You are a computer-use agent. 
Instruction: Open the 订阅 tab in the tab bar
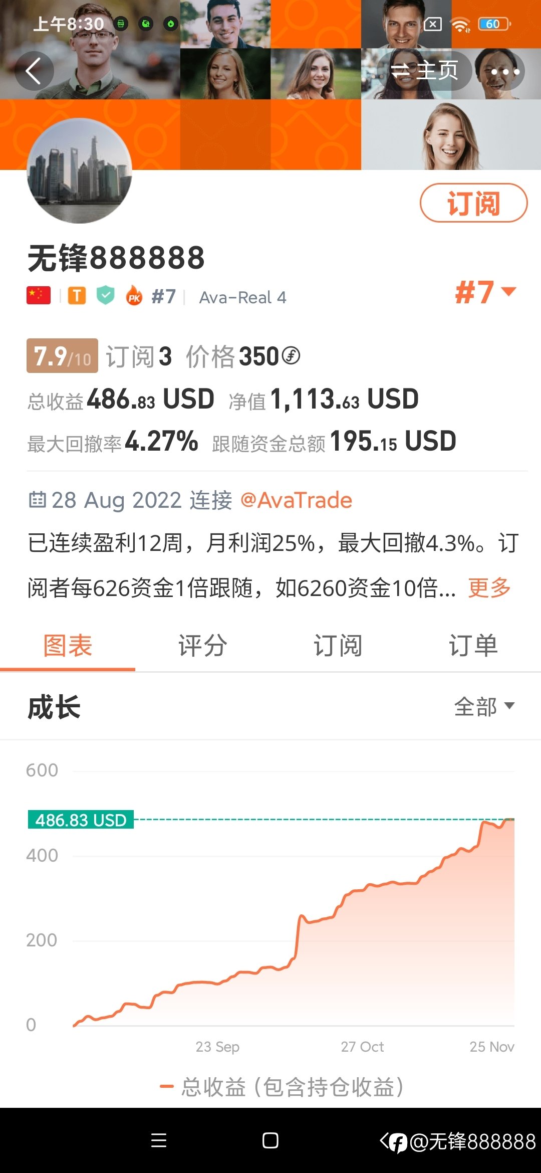(x=338, y=645)
